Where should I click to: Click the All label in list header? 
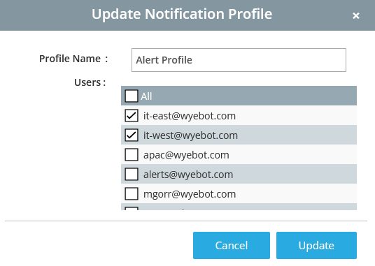[146, 96]
